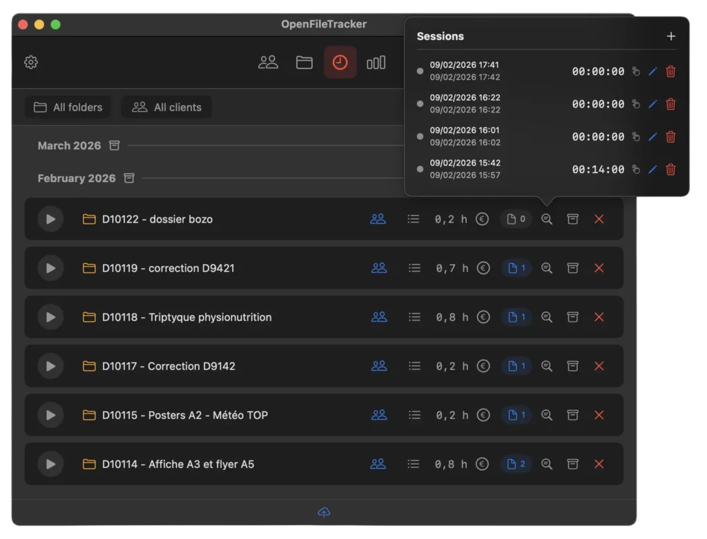Screen dimensions: 707x539
Task: Inspect sessions of D10115 magnifier
Action: (547, 415)
